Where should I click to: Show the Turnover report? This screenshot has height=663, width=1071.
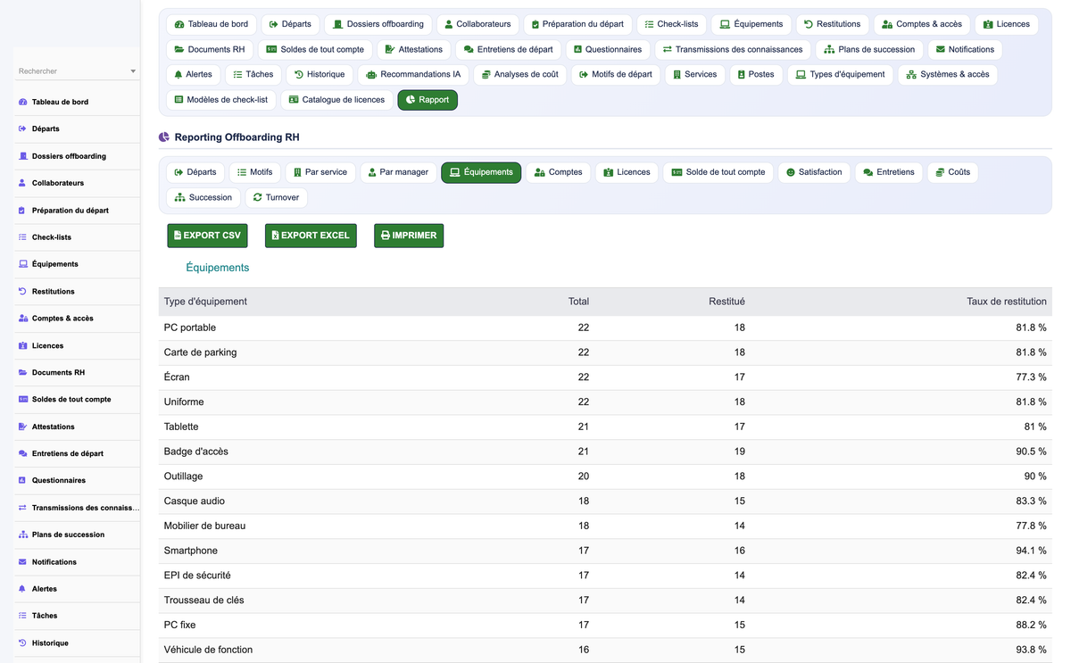click(x=276, y=197)
